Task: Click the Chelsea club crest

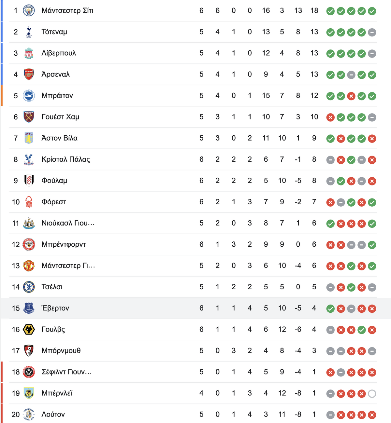Action: pyautogui.click(x=29, y=287)
